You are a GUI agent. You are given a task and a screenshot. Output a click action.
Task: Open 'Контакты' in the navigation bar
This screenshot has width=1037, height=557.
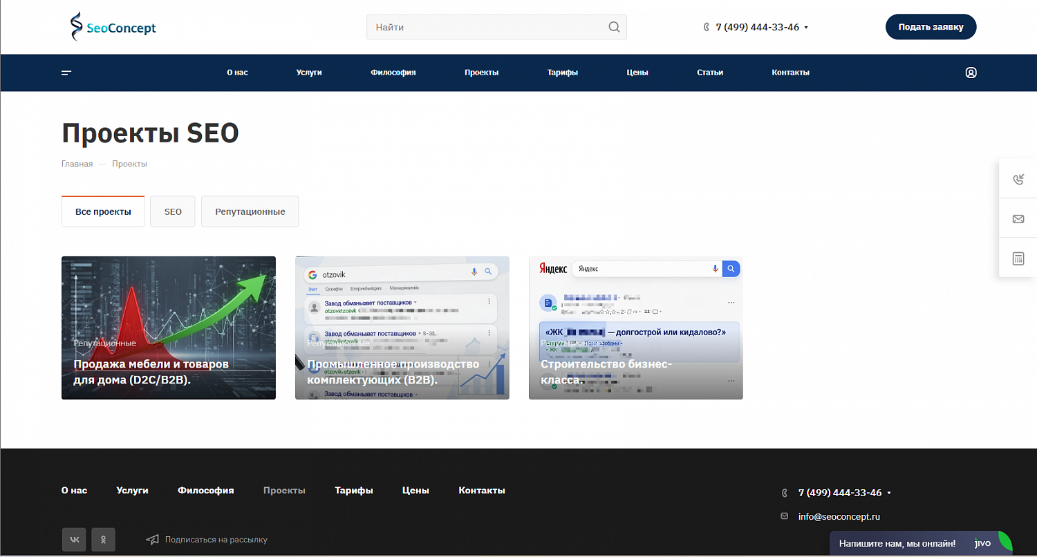pyautogui.click(x=790, y=73)
